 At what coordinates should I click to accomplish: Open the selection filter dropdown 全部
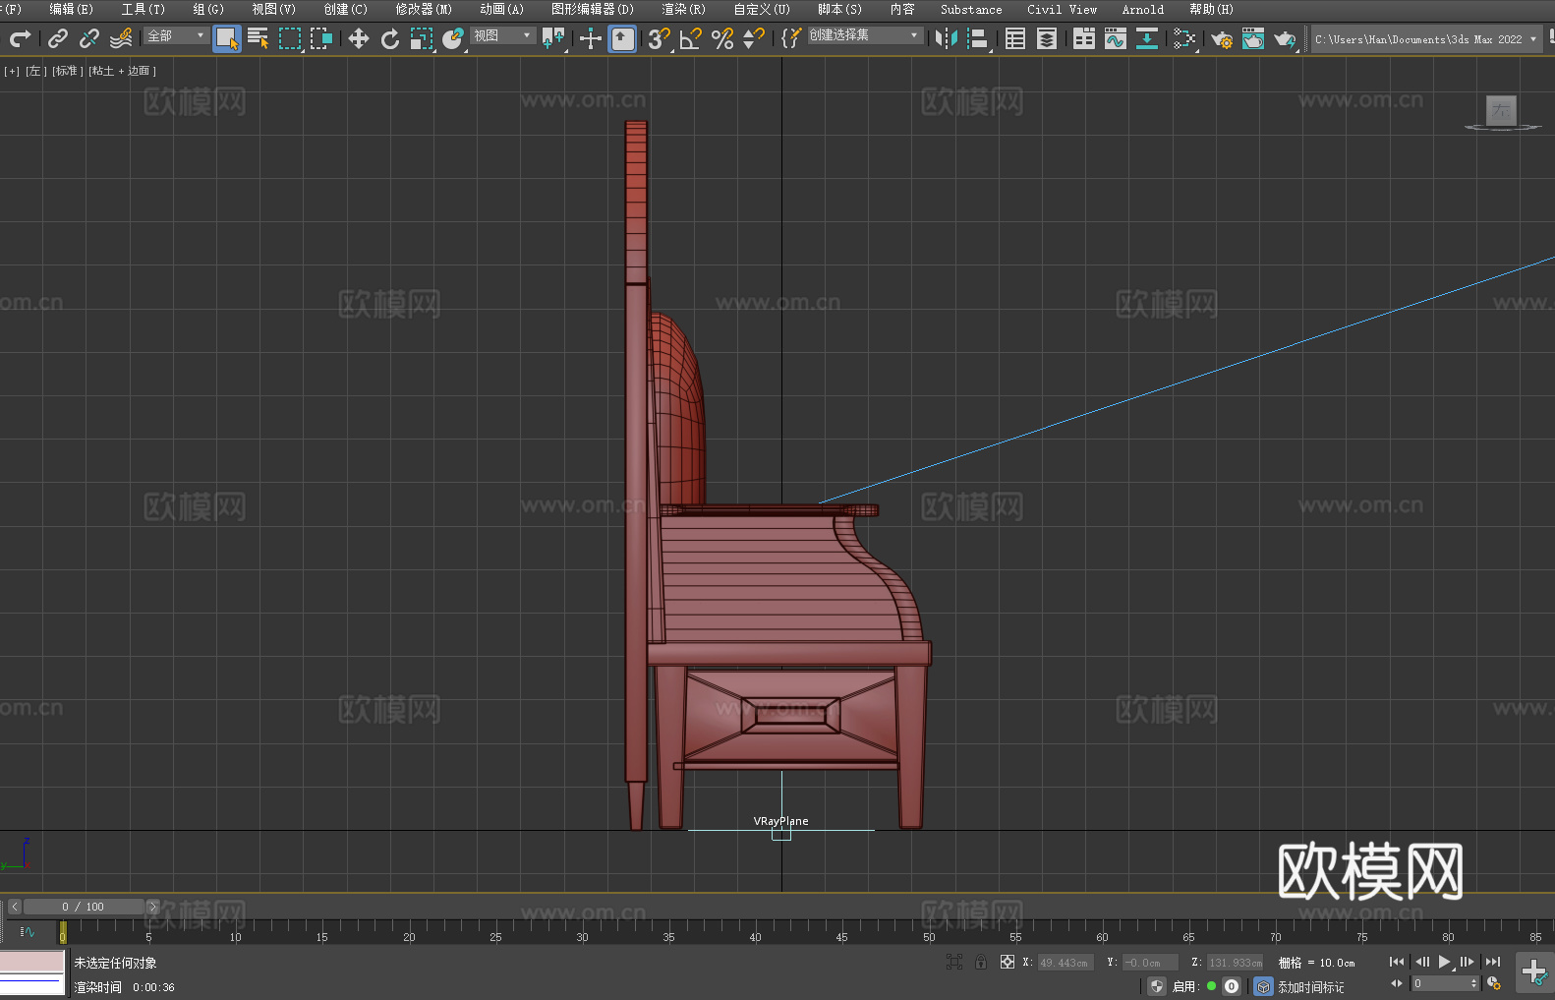coord(176,35)
